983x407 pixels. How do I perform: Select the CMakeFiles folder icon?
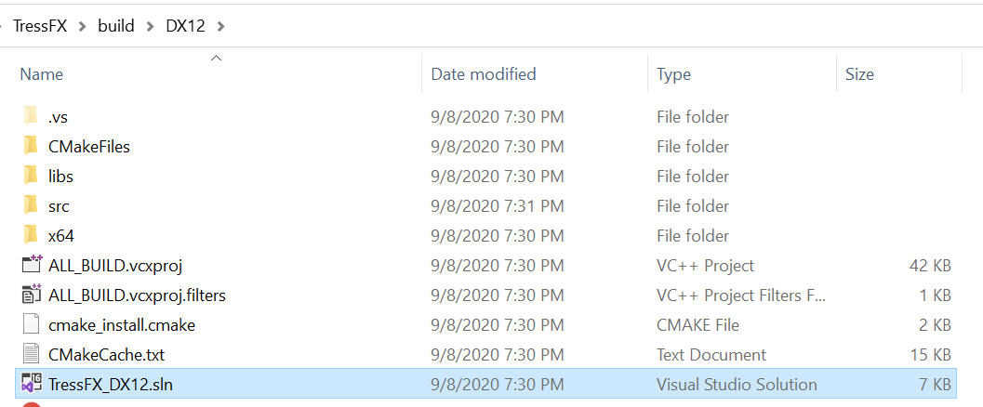(31, 147)
